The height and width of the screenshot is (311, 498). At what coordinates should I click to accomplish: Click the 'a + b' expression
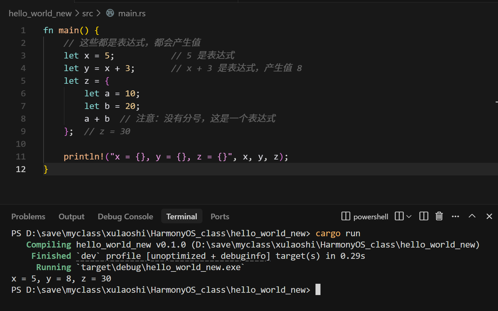(x=97, y=119)
